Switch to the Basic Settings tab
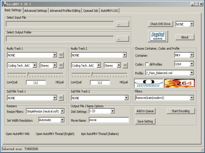The width and height of the screenshot is (205, 153). click(13, 10)
